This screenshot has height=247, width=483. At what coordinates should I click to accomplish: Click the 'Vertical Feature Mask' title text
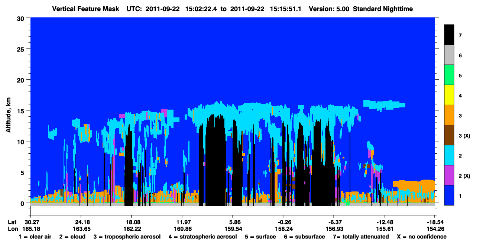click(x=86, y=9)
